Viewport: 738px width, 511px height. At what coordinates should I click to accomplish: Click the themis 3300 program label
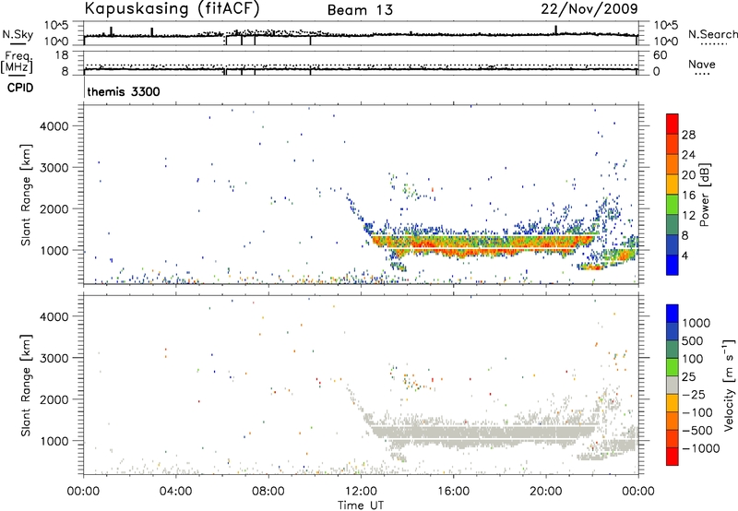click(x=124, y=91)
